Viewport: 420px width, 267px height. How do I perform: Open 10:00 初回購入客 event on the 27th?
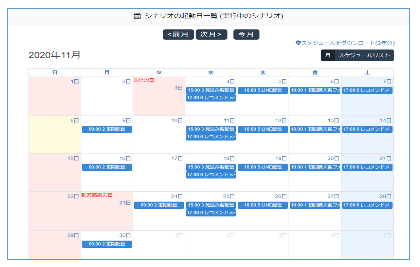point(315,205)
